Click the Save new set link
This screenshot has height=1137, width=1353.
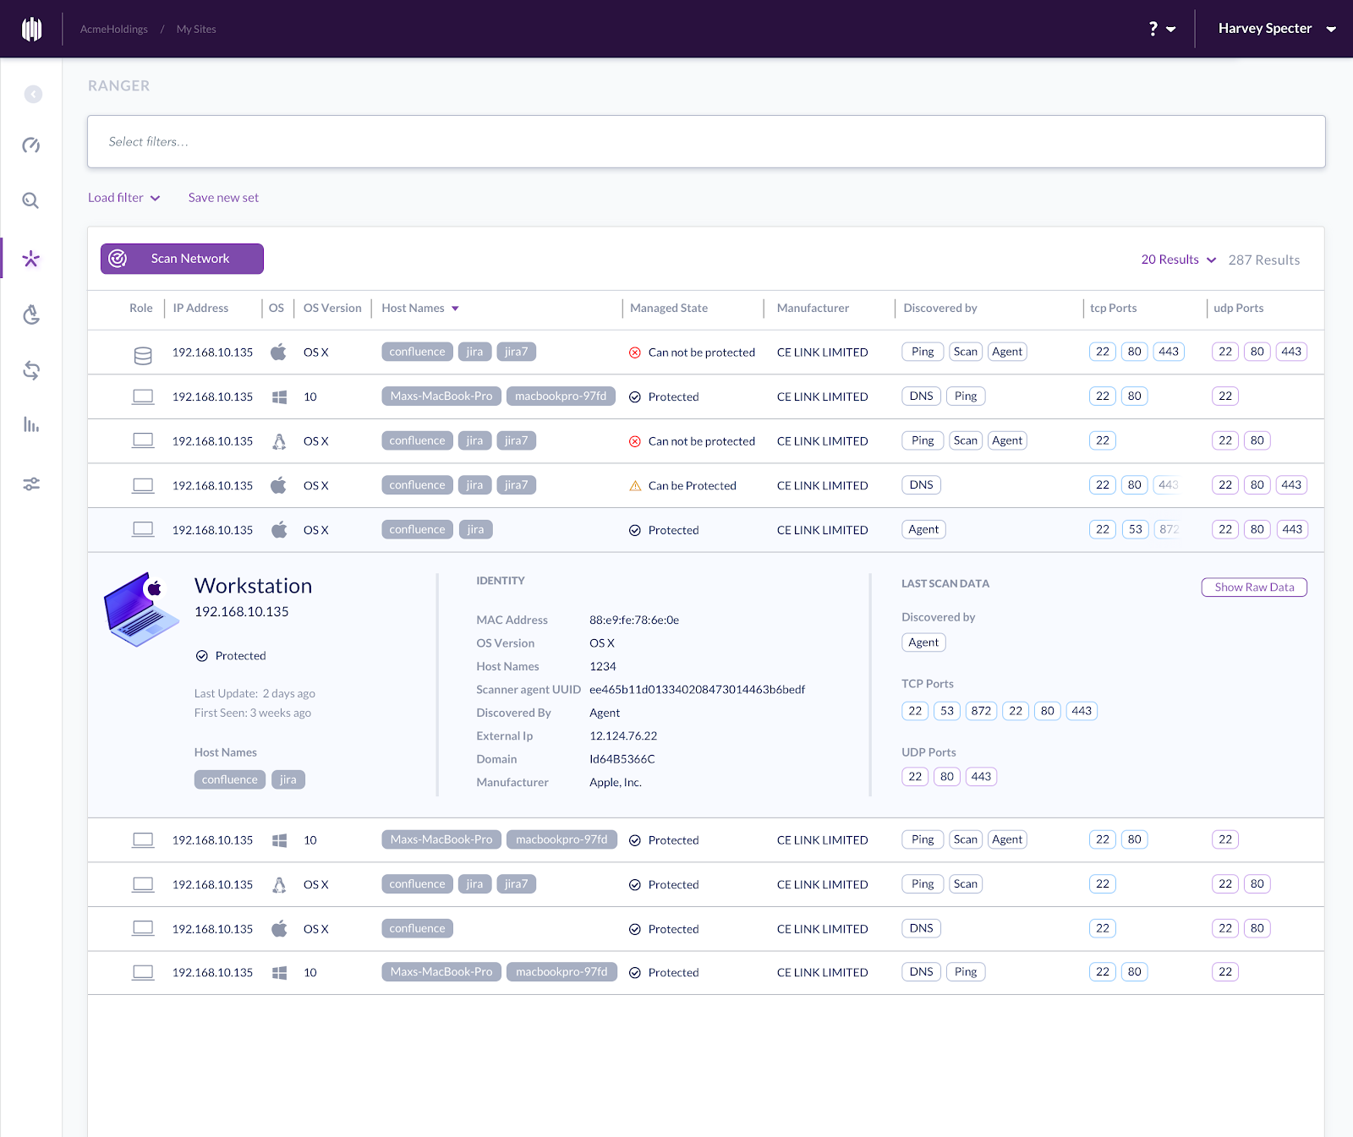[x=223, y=198]
